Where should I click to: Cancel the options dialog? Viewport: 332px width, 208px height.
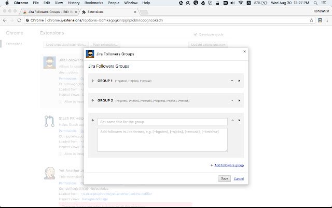click(239, 179)
